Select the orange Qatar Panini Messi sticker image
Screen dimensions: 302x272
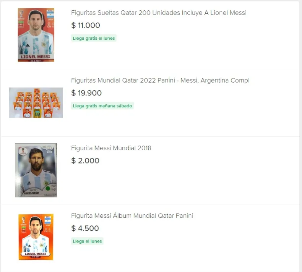36,237
